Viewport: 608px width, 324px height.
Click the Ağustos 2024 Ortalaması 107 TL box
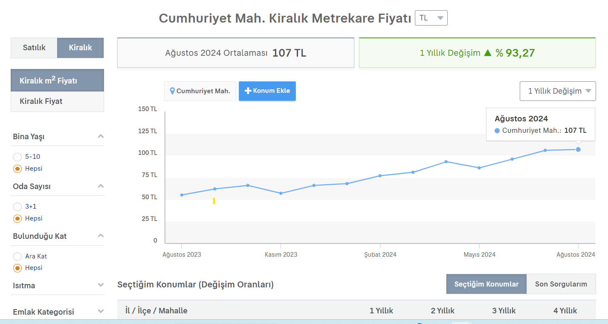pyautogui.click(x=236, y=53)
